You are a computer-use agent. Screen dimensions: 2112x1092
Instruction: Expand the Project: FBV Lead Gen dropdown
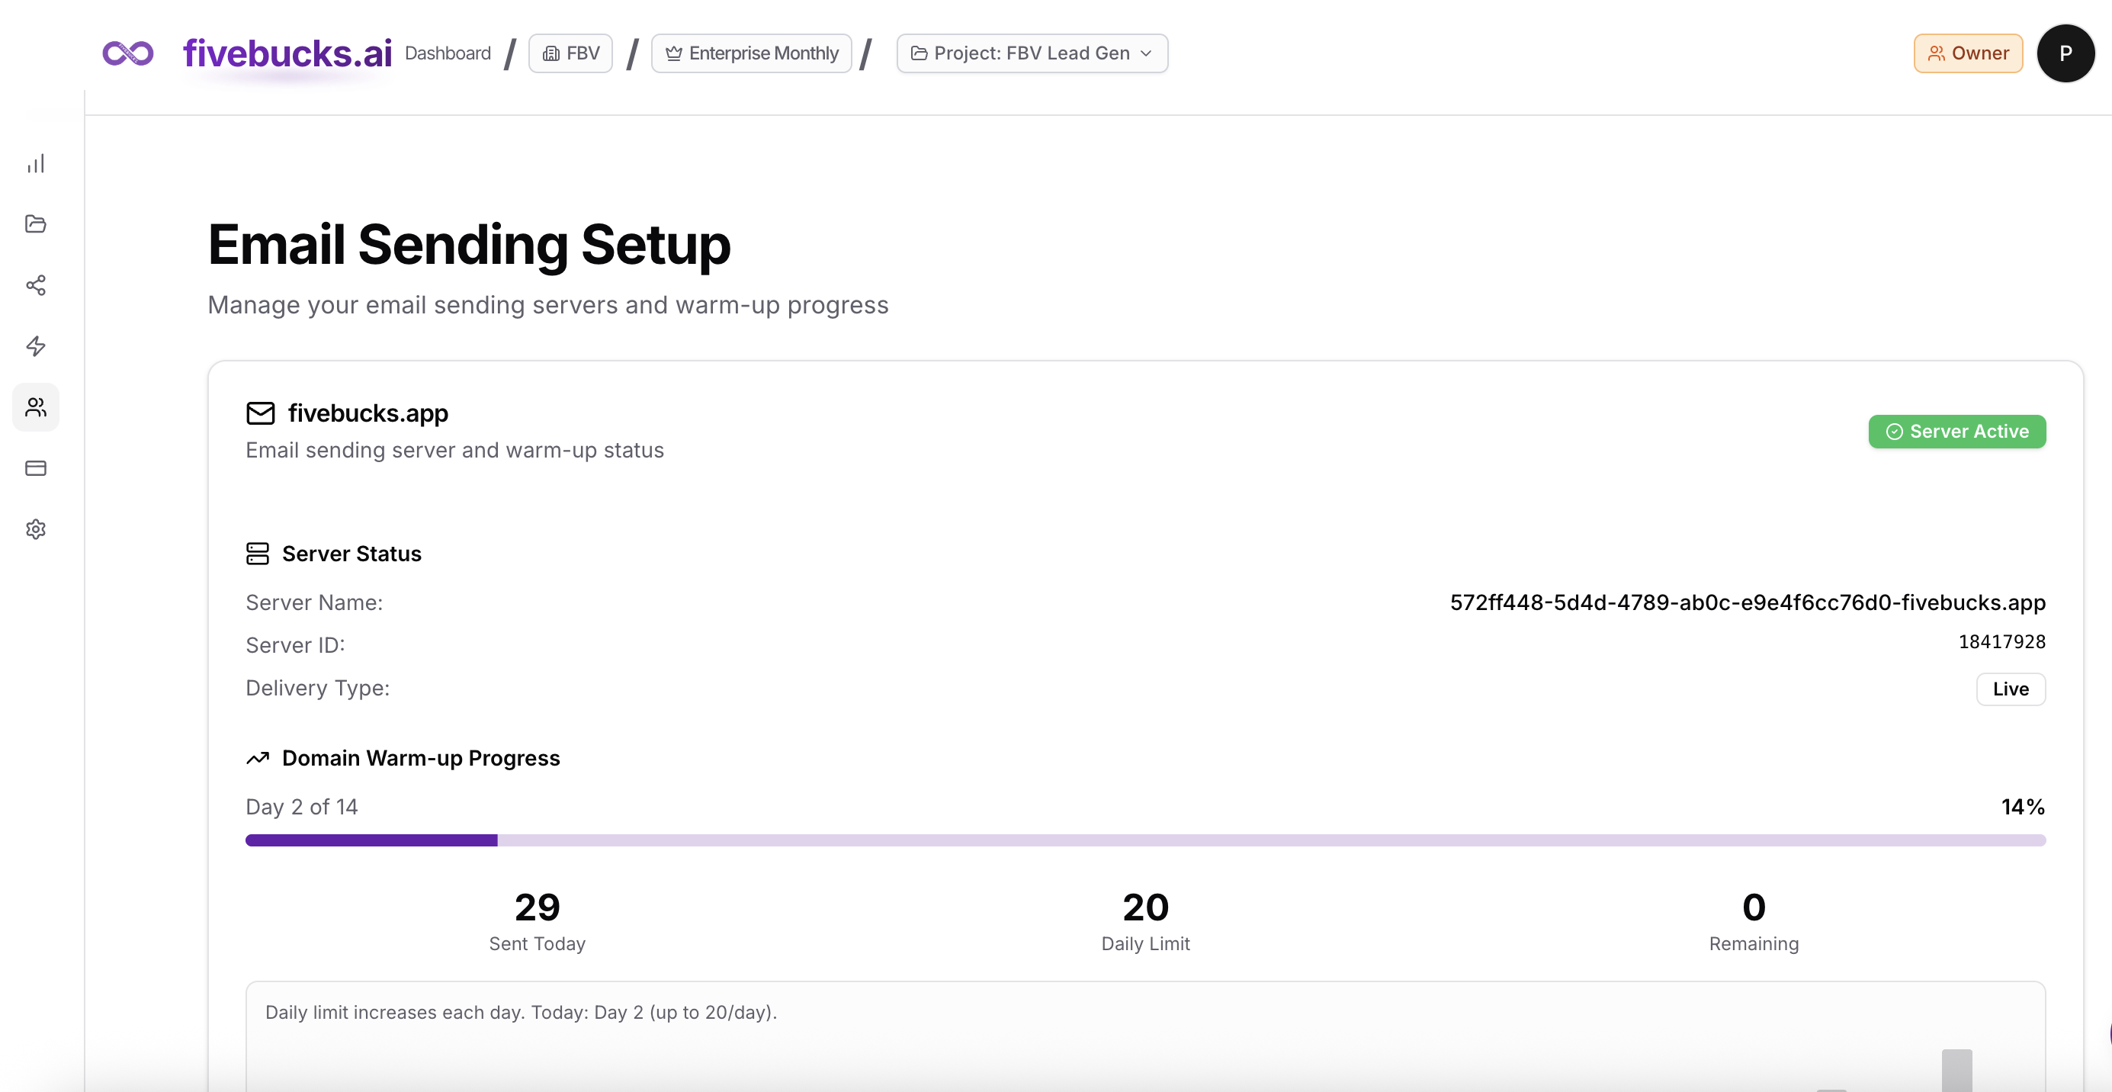[1032, 53]
